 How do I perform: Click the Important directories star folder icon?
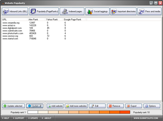click(114, 11)
